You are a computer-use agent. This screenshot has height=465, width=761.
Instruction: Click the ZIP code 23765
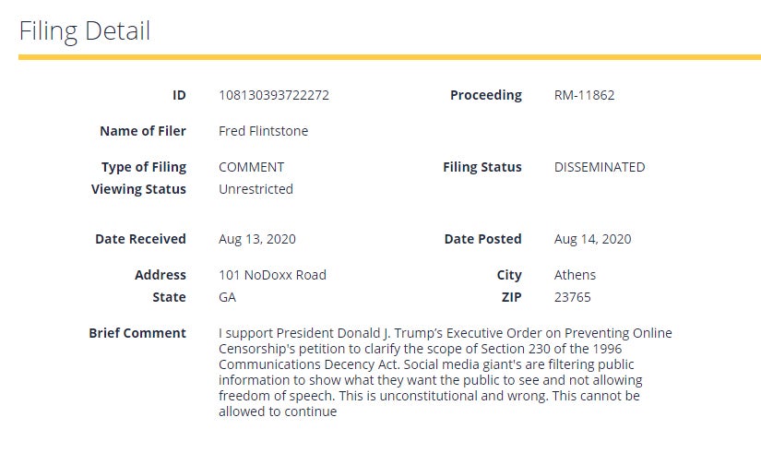click(x=572, y=297)
